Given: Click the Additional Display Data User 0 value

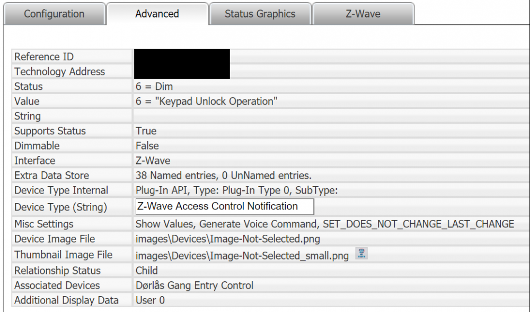Looking at the screenshot, I should (150, 300).
